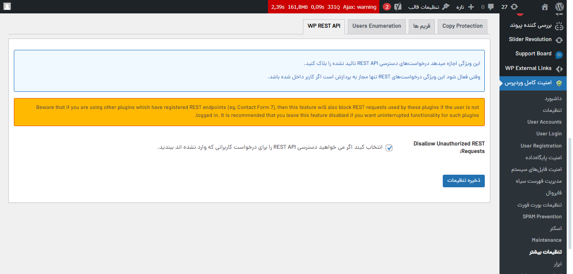
Task: Open user avatar in admin bar
Action: pos(7,7)
